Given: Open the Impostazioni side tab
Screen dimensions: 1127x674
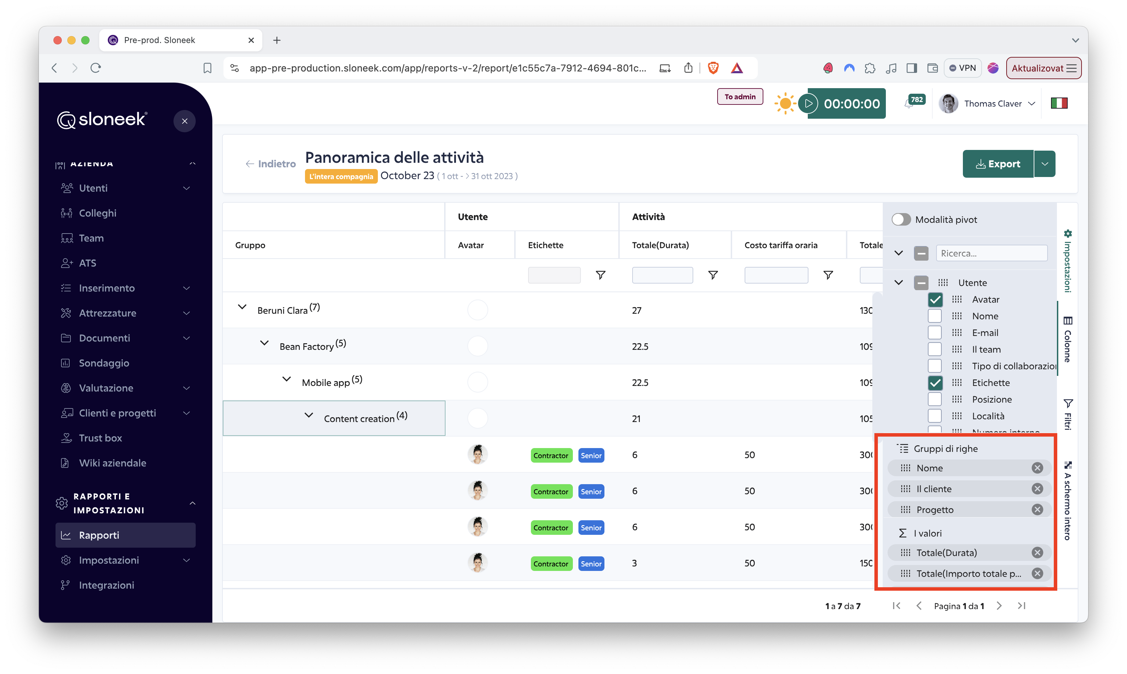Looking at the screenshot, I should 1068,261.
